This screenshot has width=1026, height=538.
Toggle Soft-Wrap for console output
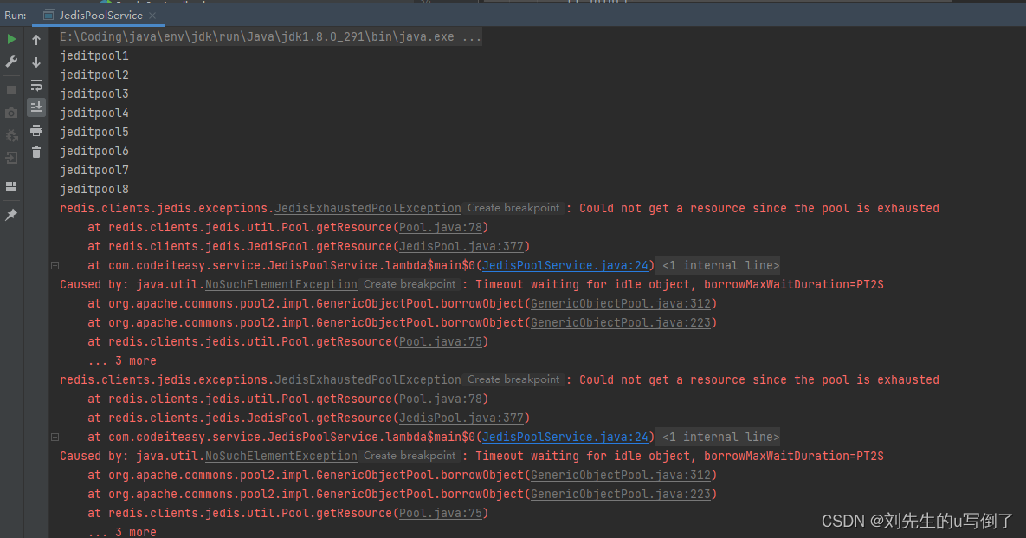point(36,85)
